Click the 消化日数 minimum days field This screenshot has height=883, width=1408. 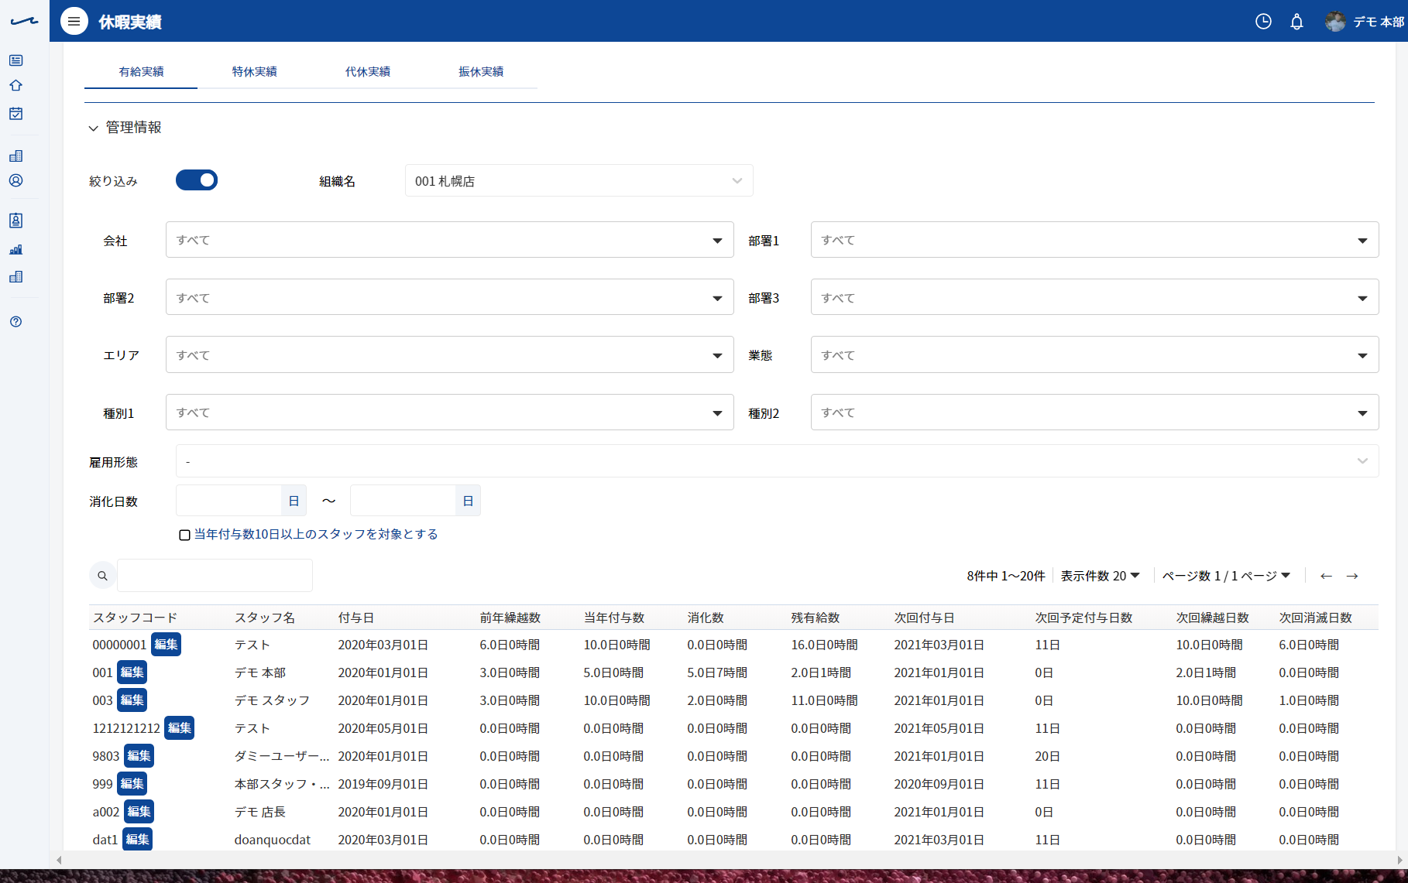pyautogui.click(x=228, y=501)
